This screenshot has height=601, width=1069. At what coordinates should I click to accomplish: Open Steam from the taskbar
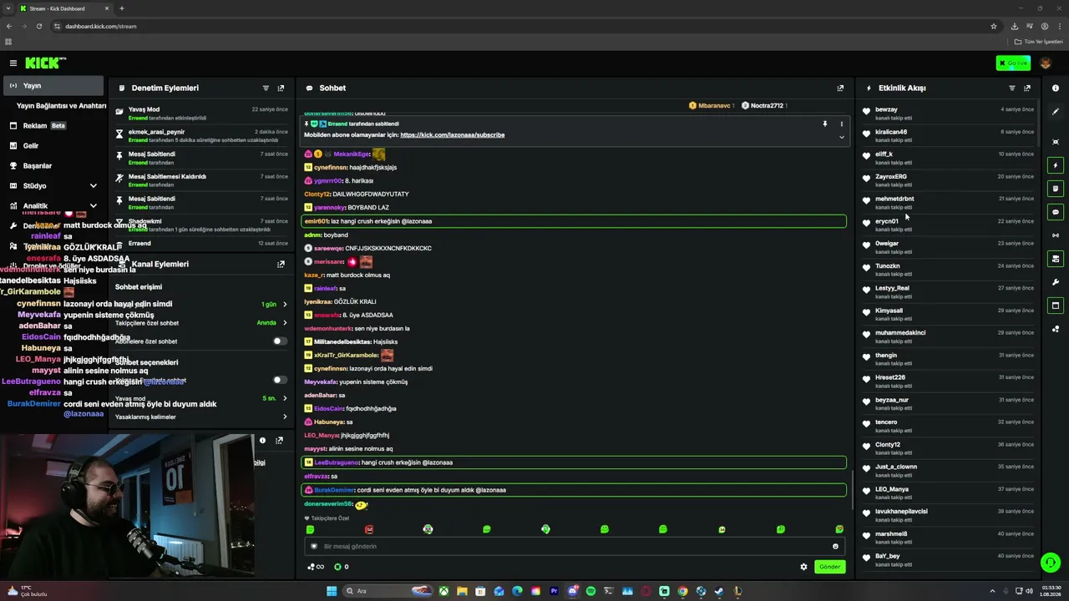(x=719, y=591)
